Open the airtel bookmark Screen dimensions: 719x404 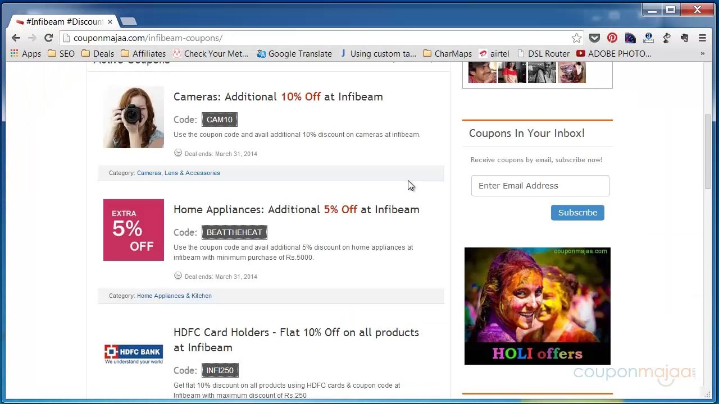494,54
